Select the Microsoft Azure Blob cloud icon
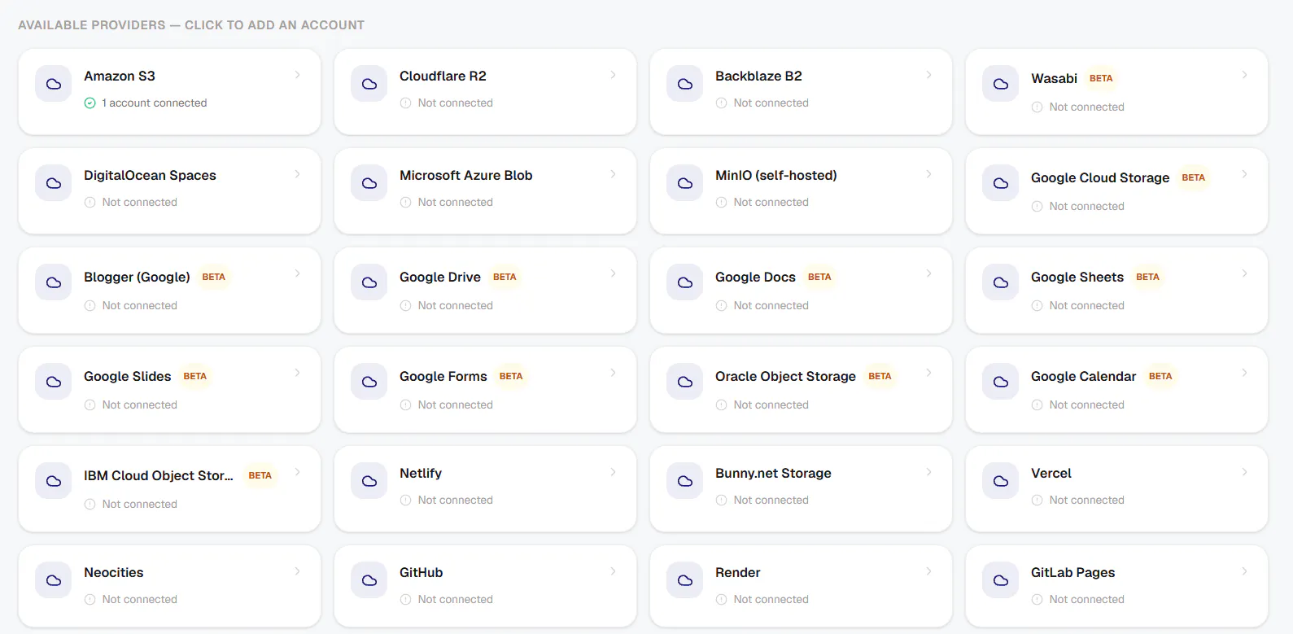The height and width of the screenshot is (634, 1293). pyautogui.click(x=369, y=183)
